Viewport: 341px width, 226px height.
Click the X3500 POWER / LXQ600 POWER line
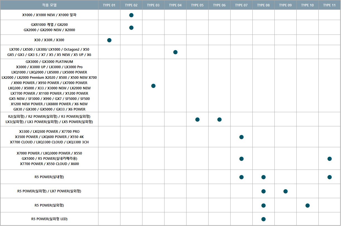click(49, 137)
